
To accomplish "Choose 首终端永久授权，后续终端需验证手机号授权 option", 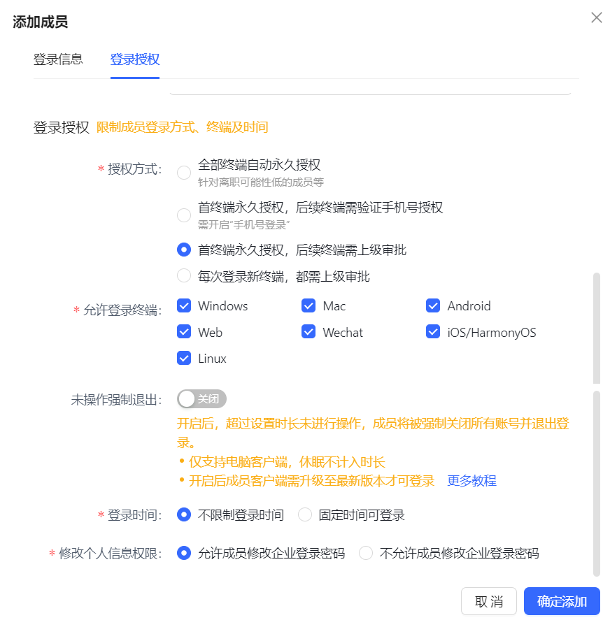I will coord(184,215).
